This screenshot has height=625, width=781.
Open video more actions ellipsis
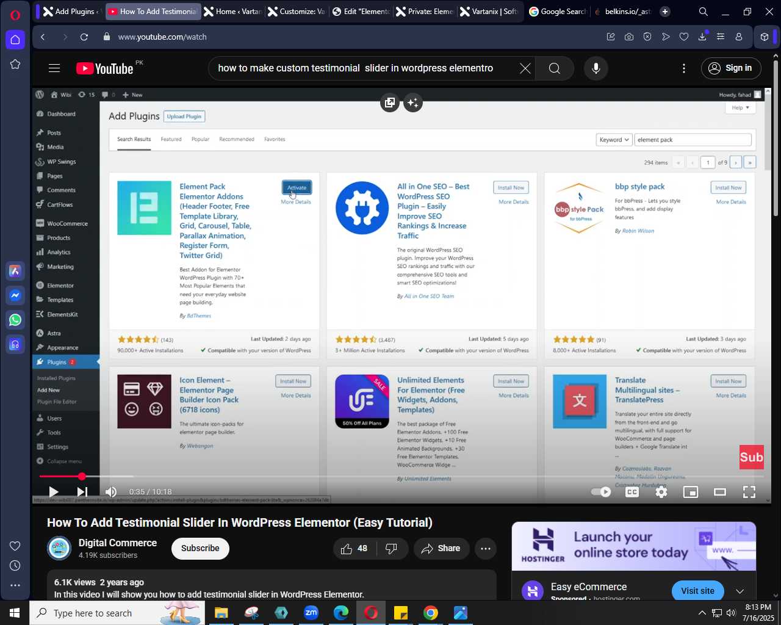(x=486, y=549)
